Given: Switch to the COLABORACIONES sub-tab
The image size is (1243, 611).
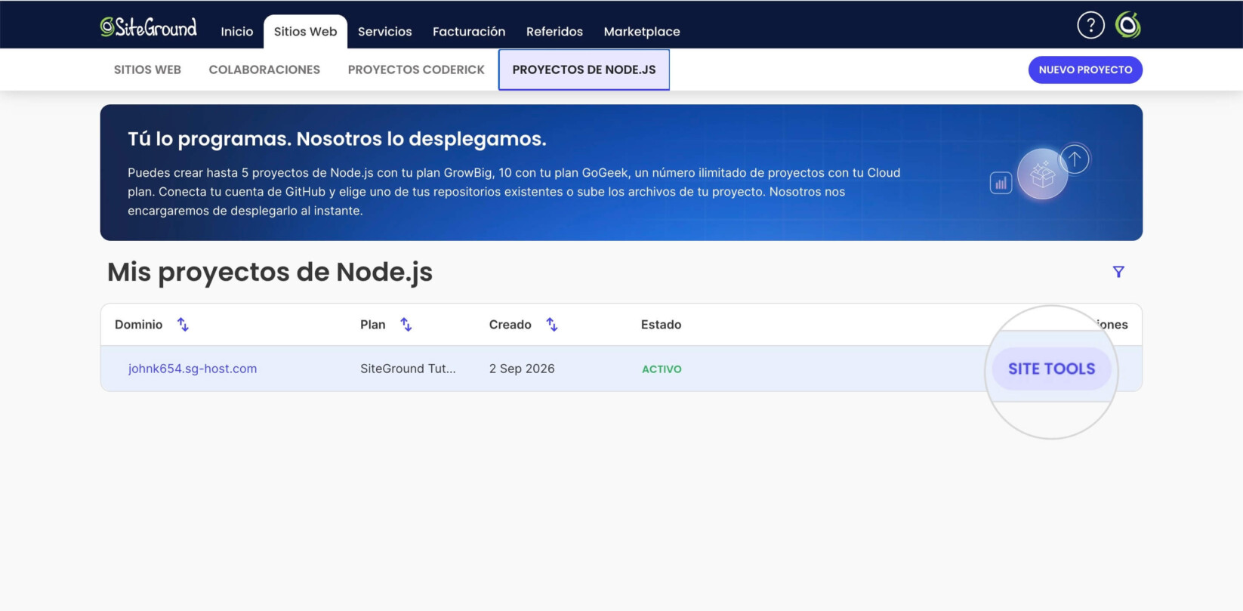Looking at the screenshot, I should click(264, 69).
